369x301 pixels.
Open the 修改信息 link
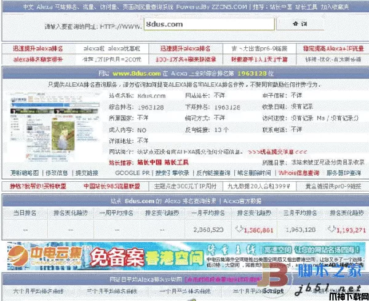(56, 173)
